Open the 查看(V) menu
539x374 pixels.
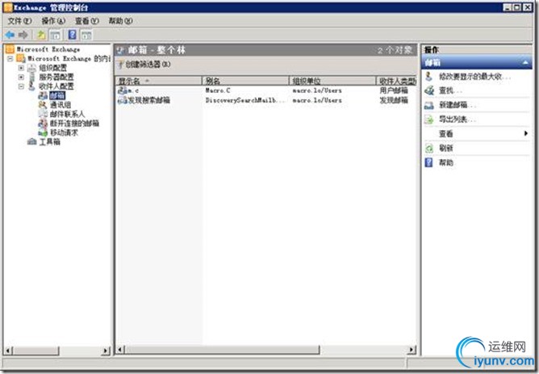tap(87, 21)
